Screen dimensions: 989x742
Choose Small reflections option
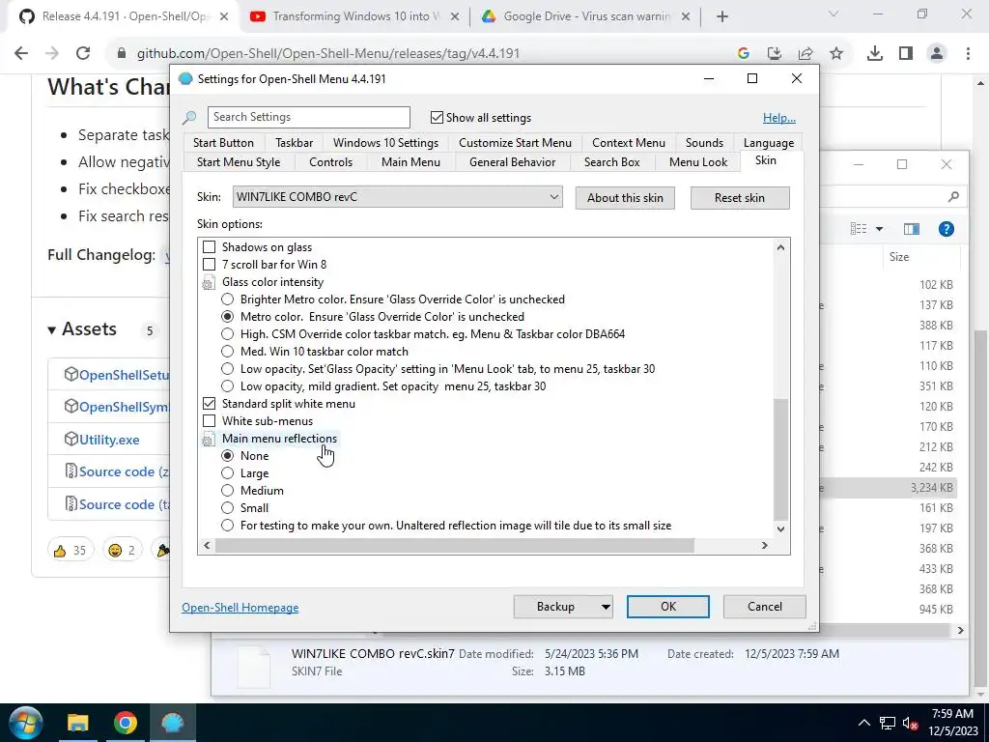click(227, 508)
